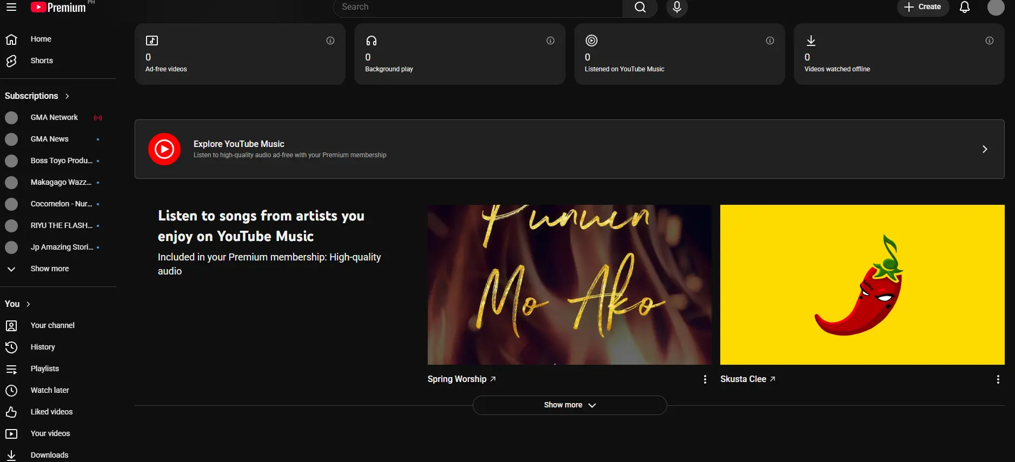The height and width of the screenshot is (462, 1015).
Task: Open the notifications bell
Action: point(965,7)
